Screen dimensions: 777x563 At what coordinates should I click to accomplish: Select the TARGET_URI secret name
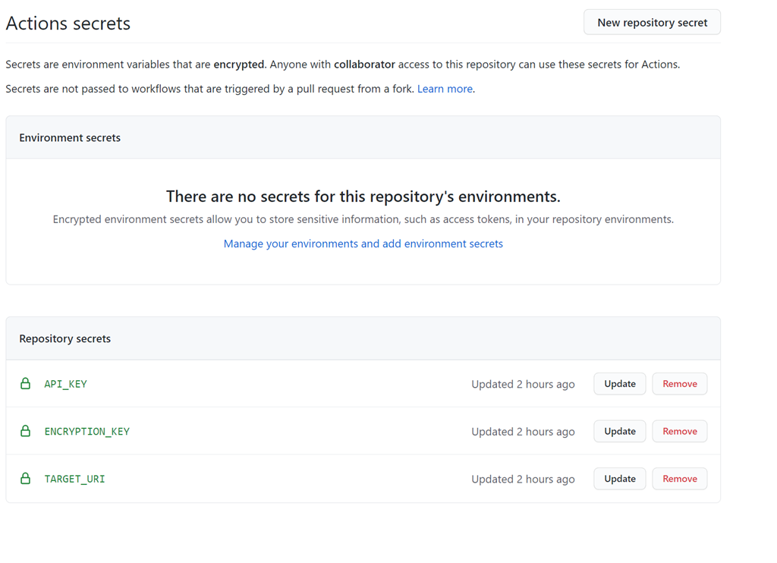(x=75, y=480)
